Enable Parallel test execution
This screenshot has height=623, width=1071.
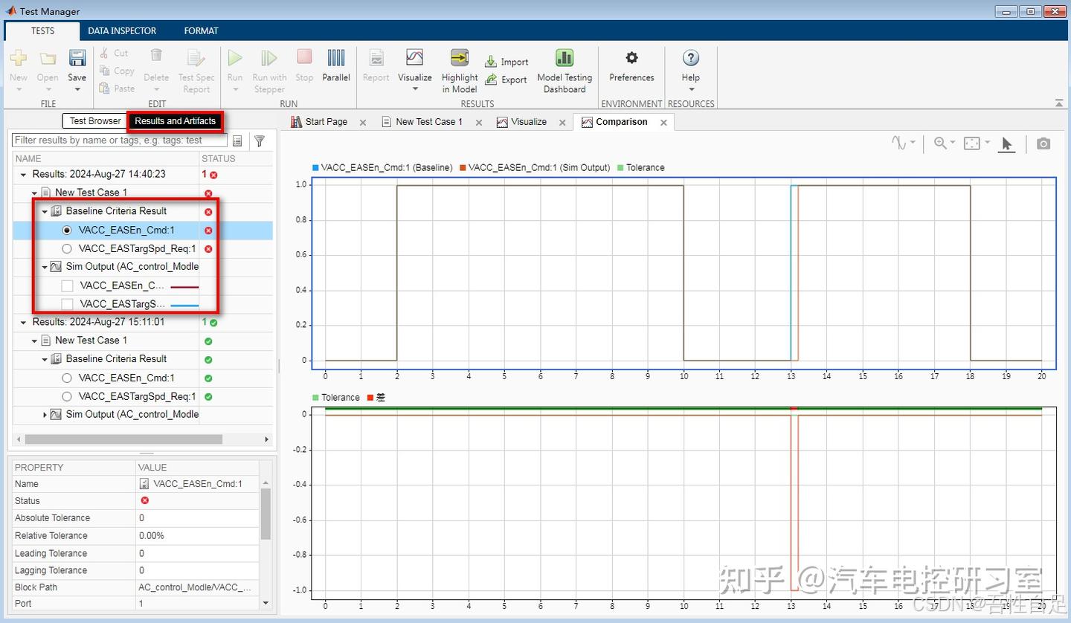coord(335,67)
